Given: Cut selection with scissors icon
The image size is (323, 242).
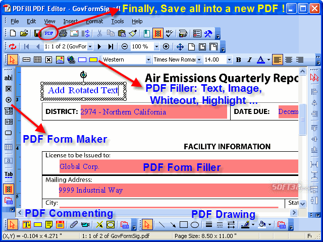Looking at the screenshot, I should pyautogui.click(x=99, y=33).
